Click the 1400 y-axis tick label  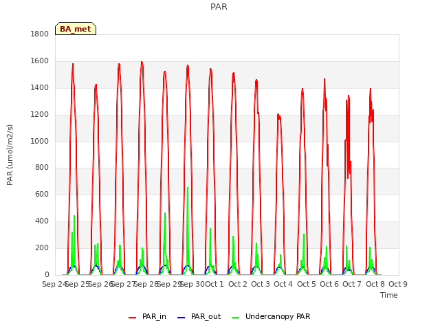40,88
